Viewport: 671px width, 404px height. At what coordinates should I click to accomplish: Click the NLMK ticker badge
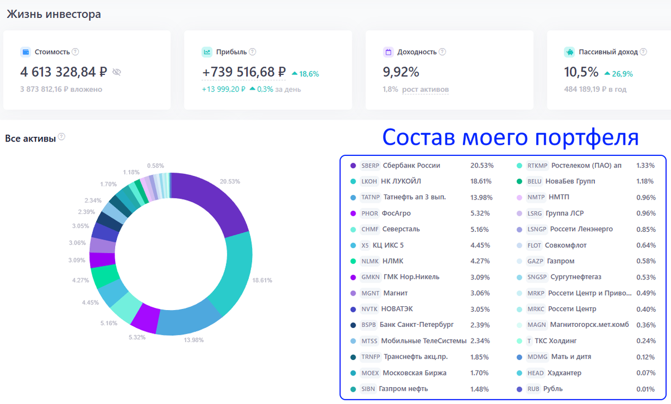(x=370, y=261)
